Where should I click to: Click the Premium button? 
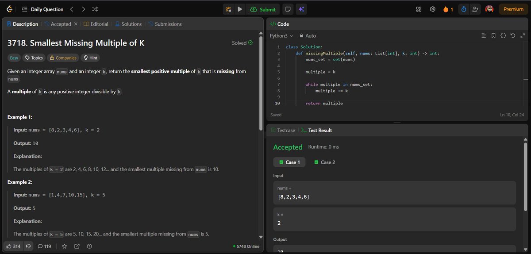pos(513,9)
